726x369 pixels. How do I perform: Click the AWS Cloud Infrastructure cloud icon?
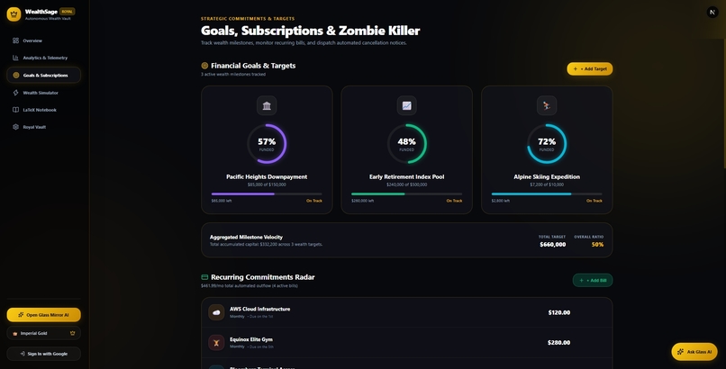click(x=216, y=312)
